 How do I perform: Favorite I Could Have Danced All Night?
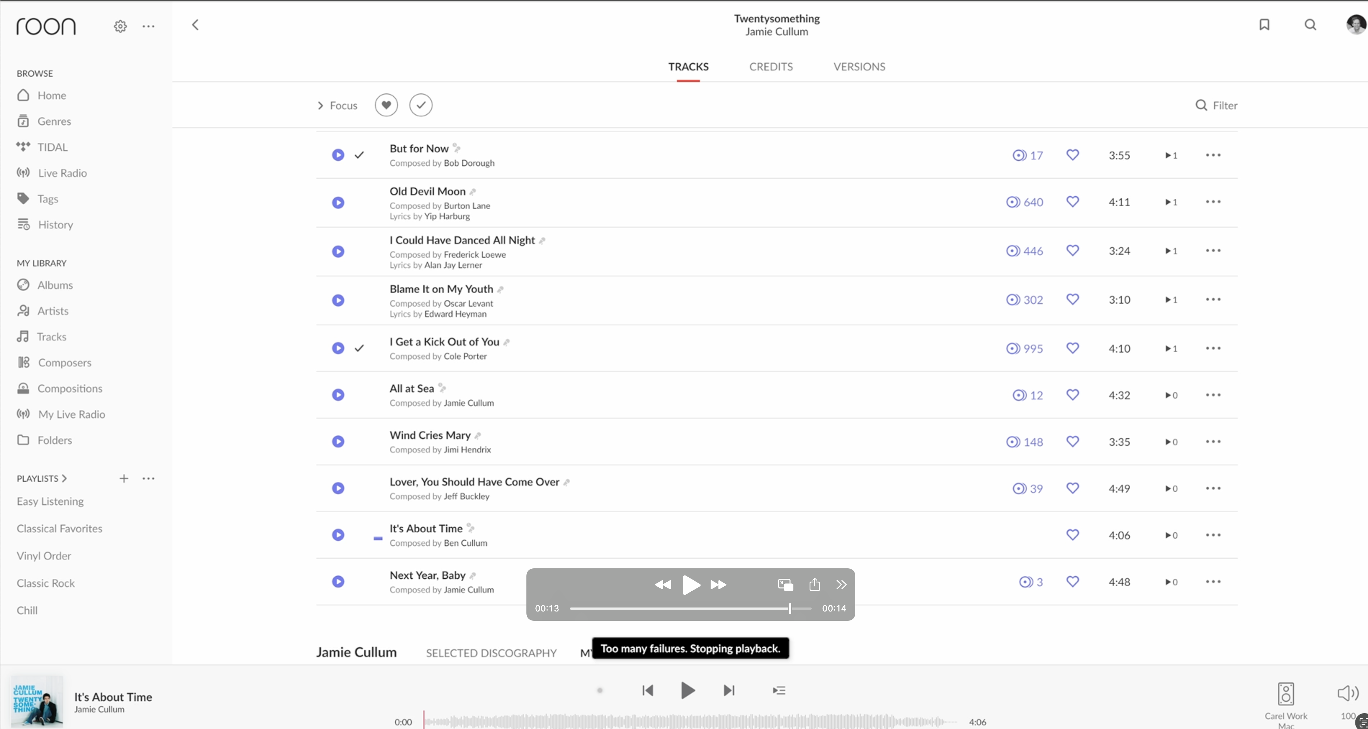click(1073, 251)
